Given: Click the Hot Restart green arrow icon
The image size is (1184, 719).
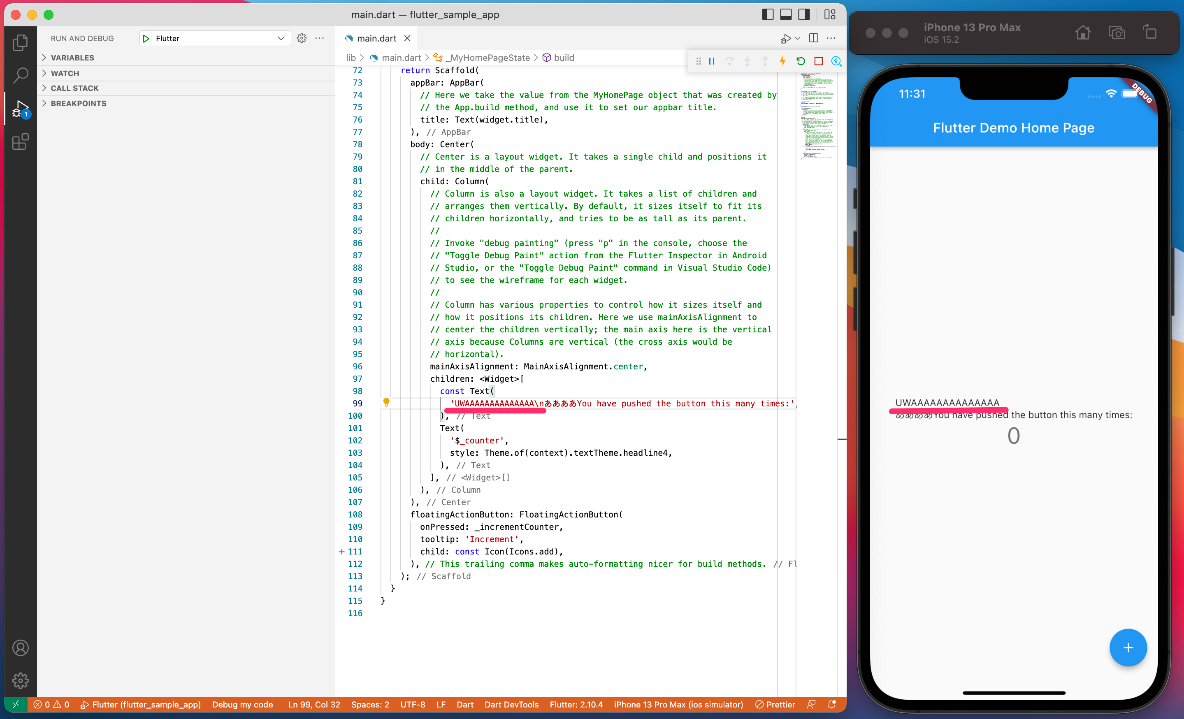Looking at the screenshot, I should [x=801, y=61].
